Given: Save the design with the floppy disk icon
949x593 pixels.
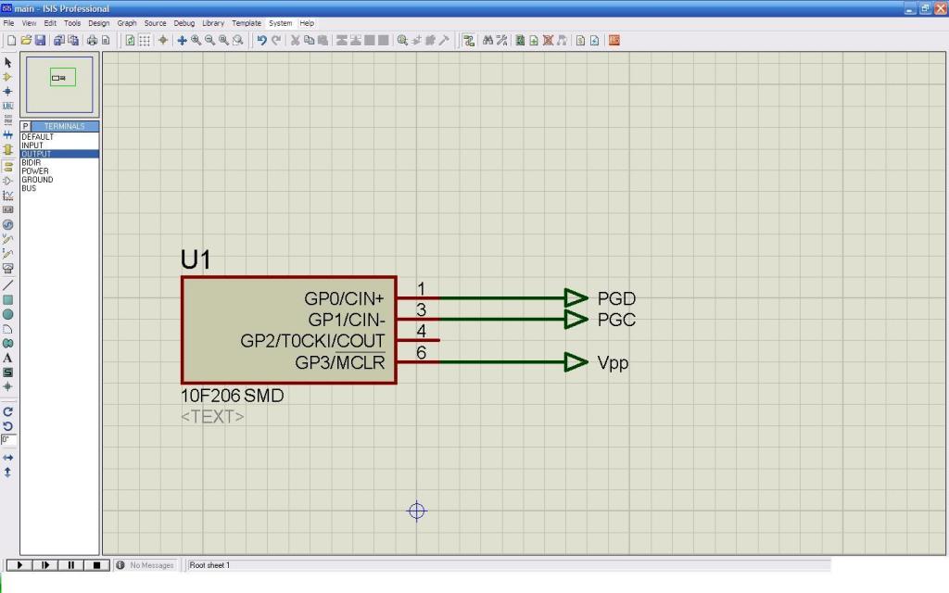Looking at the screenshot, I should pos(40,41).
